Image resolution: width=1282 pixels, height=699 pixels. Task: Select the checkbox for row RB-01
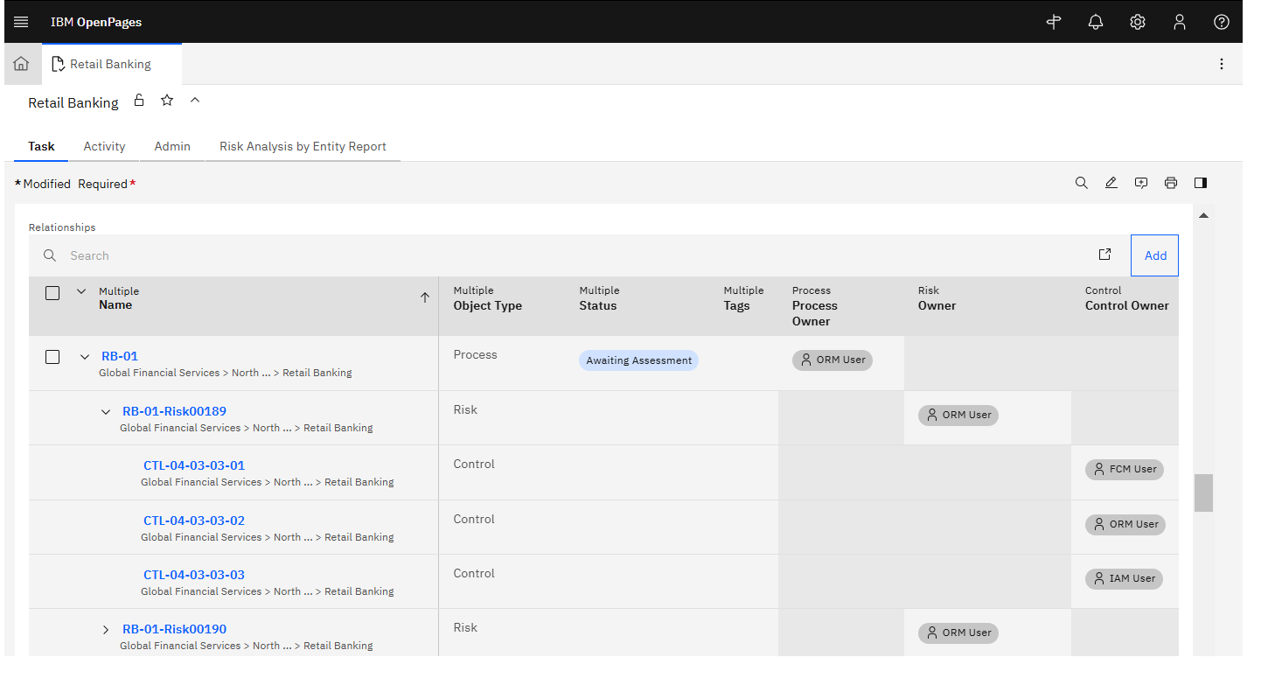52,356
